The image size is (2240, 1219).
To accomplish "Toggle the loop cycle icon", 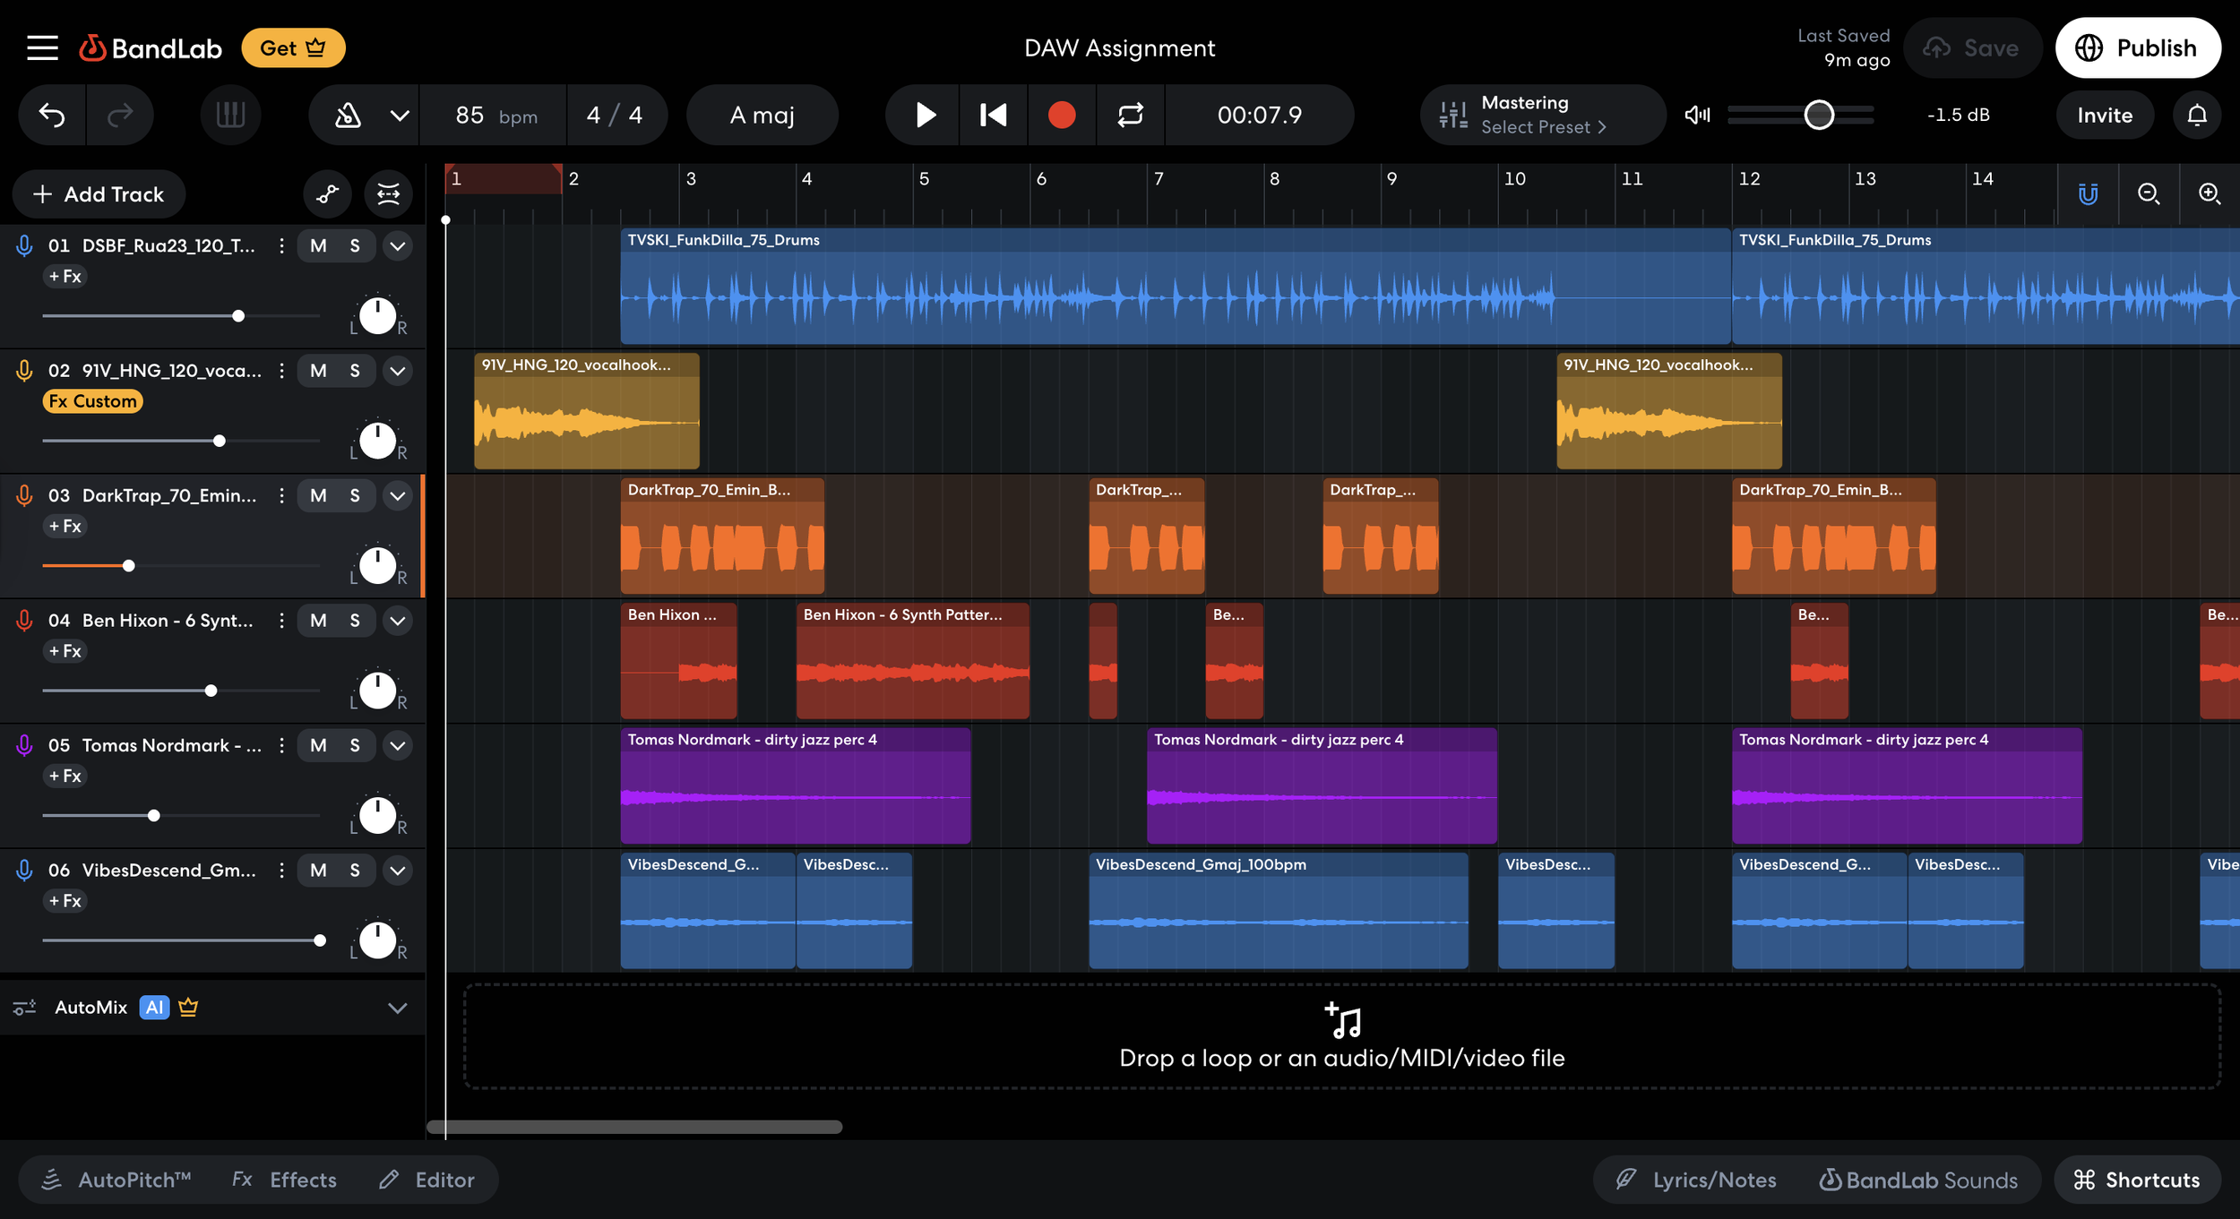I will 1130,115.
